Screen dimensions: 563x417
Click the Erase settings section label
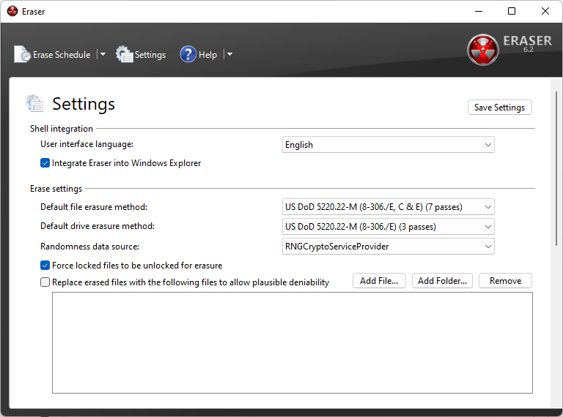(x=56, y=189)
